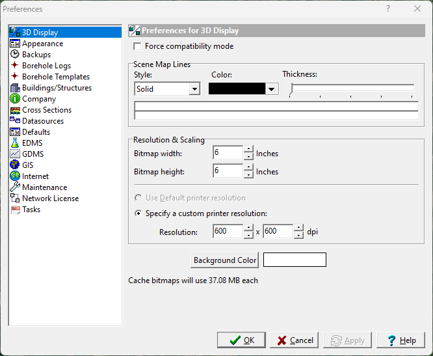Enable Force compatibility mode checkbox

pos(137,46)
